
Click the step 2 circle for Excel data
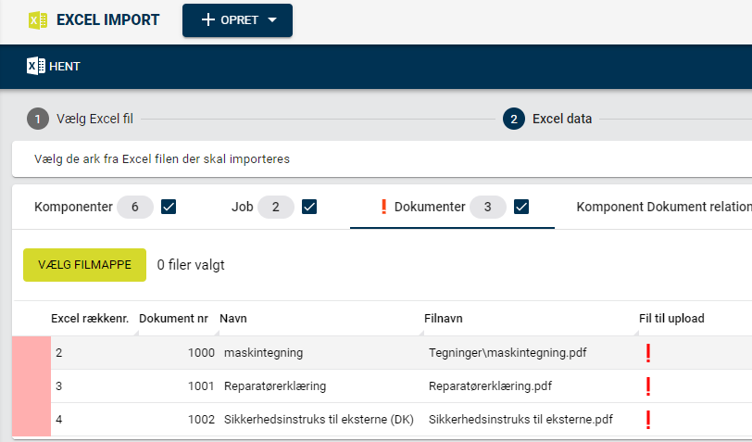[514, 119]
